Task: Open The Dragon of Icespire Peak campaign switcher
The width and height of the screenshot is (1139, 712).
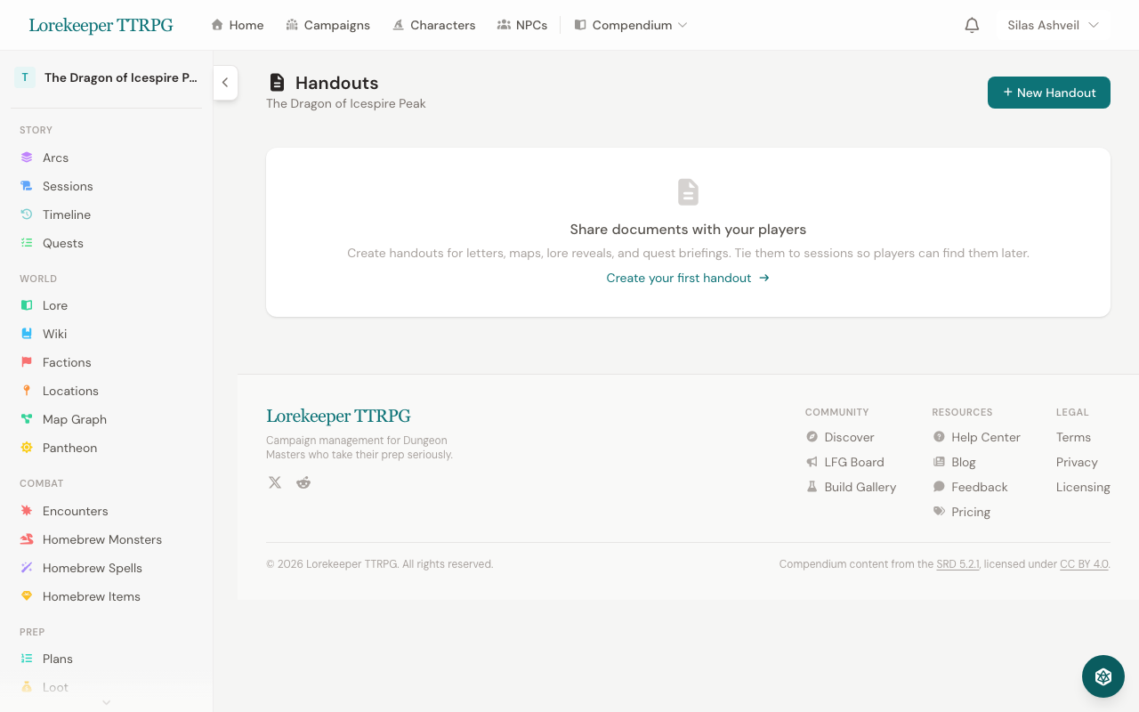Action: tap(107, 77)
